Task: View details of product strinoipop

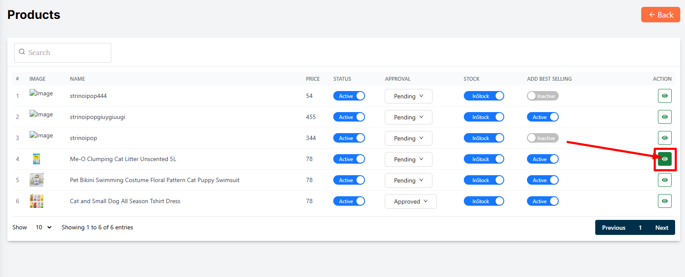Action: tap(664, 138)
